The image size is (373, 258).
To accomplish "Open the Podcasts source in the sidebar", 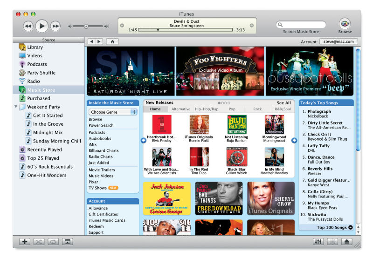I will 37,64.
